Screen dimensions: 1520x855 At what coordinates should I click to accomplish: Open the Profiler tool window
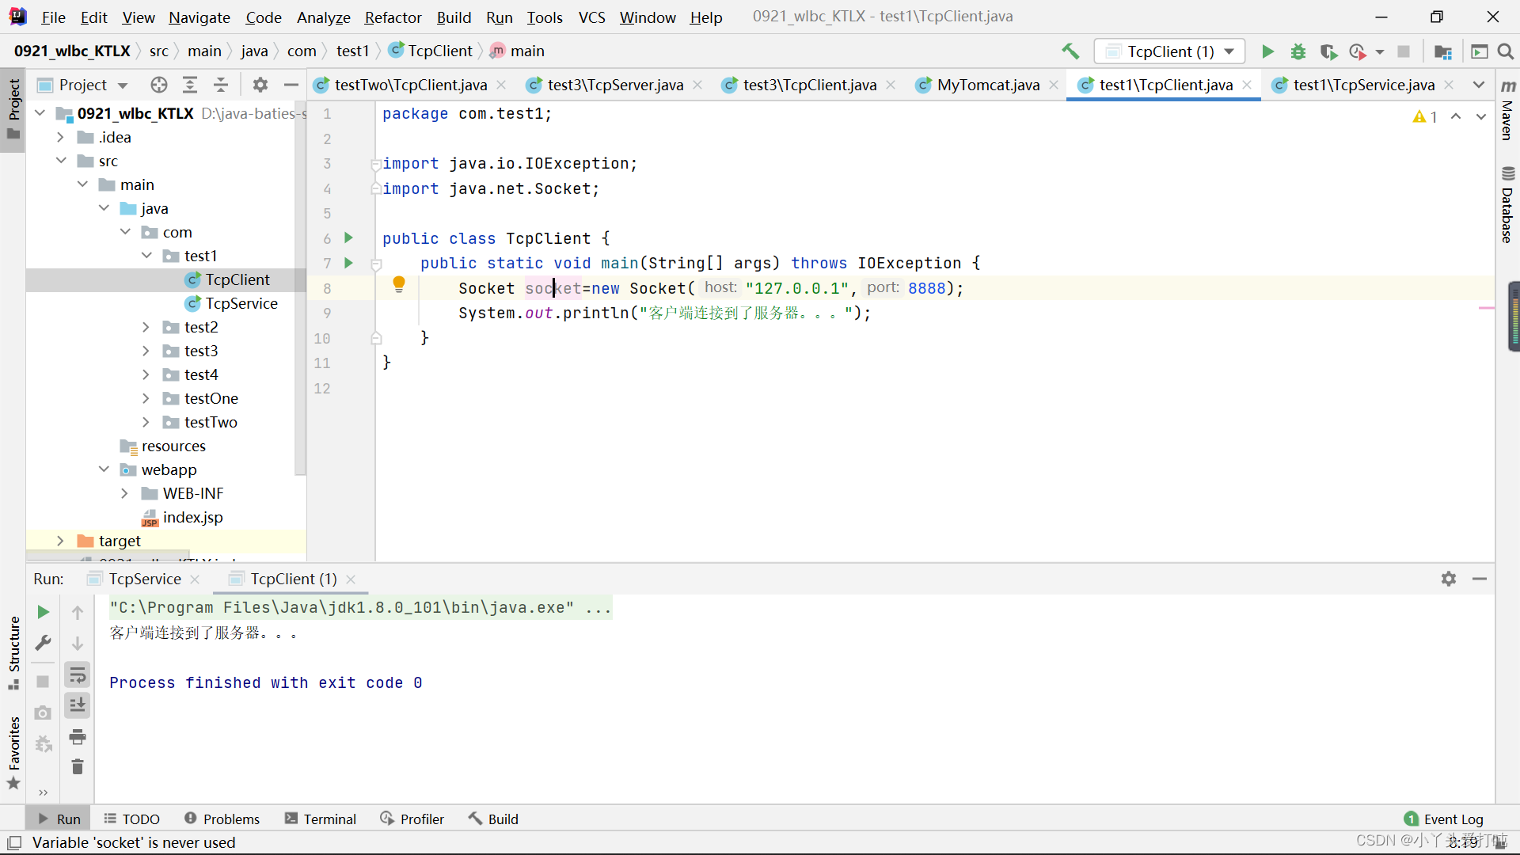coord(412,819)
